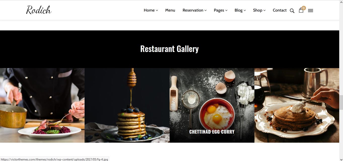Expand the Pages dropdown menu
Viewport: 343px width, 161px height.
point(220,10)
